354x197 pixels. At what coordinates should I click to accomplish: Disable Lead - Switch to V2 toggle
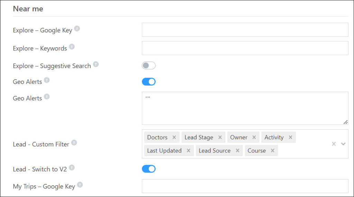(x=149, y=169)
